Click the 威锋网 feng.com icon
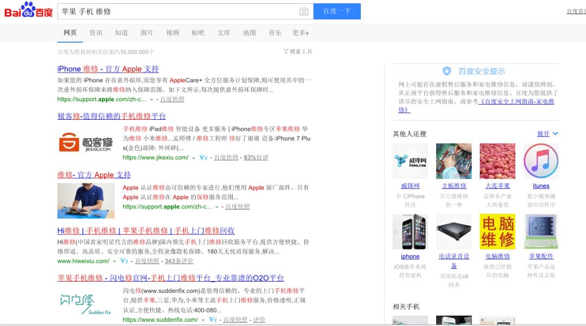The image size is (586, 326). click(x=410, y=161)
